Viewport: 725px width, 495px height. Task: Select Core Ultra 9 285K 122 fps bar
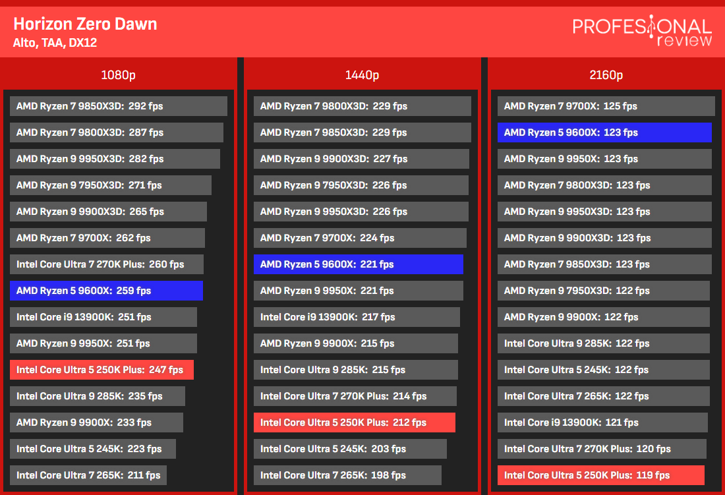click(x=603, y=343)
